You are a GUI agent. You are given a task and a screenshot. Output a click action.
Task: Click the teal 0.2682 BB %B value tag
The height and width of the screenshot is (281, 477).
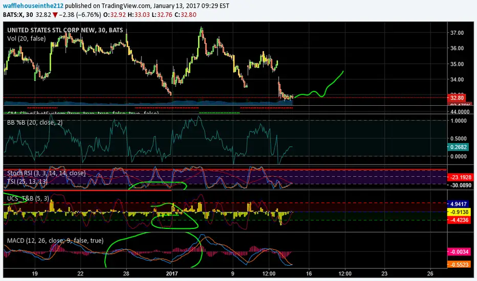click(x=458, y=147)
